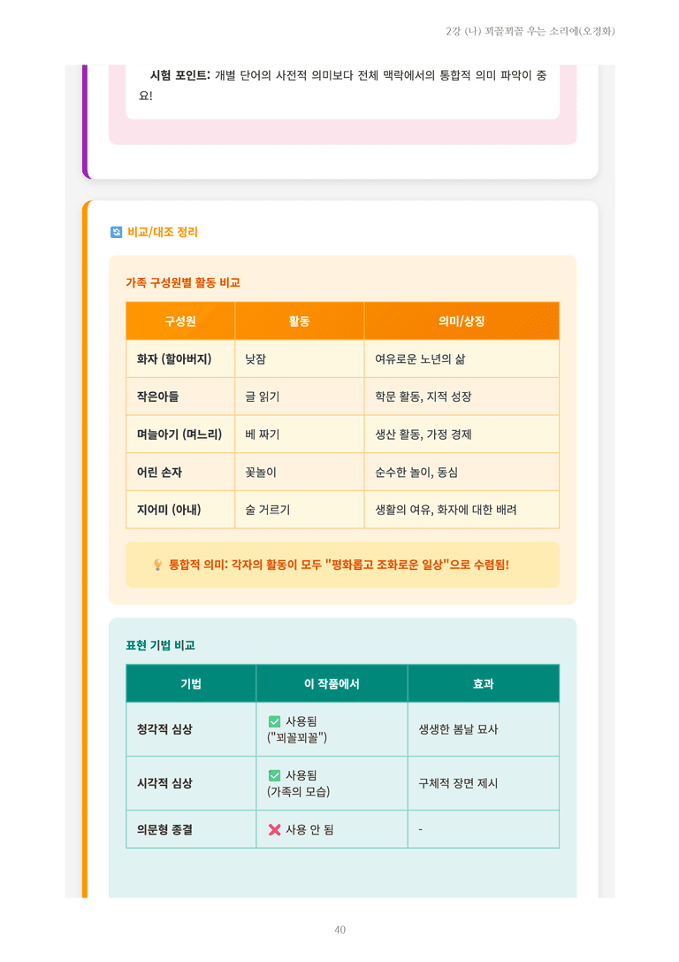Click the 활동 column header

[299, 321]
